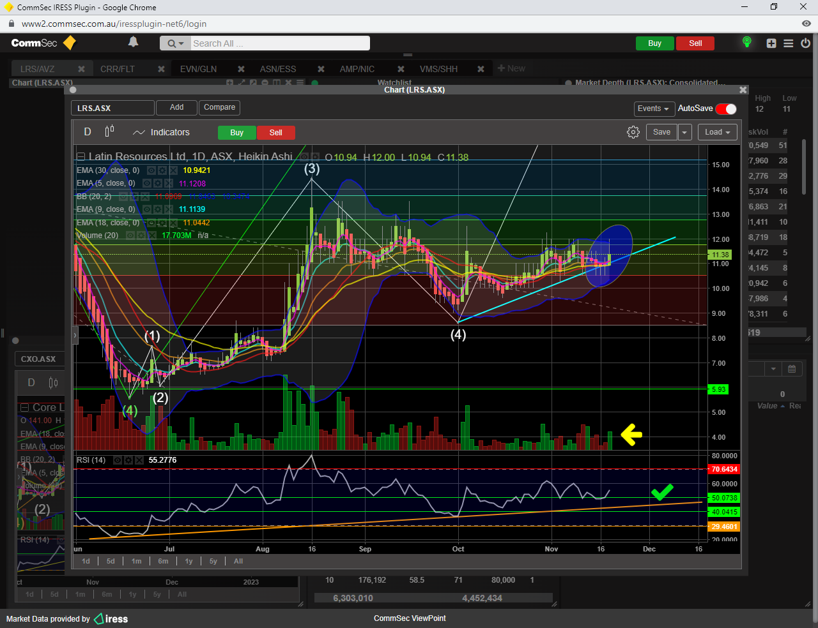The image size is (818, 628).
Task: Close the Chart (LRS.ASX) popup window
Action: [743, 90]
